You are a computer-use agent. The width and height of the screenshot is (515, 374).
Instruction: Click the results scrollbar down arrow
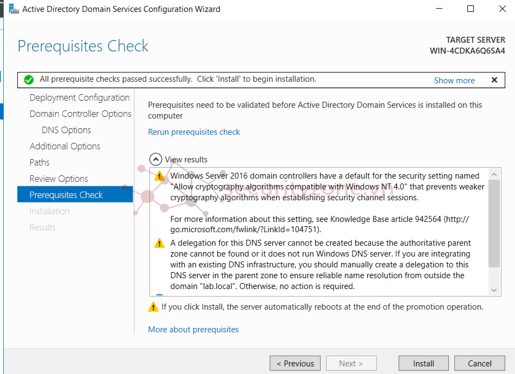pyautogui.click(x=494, y=290)
